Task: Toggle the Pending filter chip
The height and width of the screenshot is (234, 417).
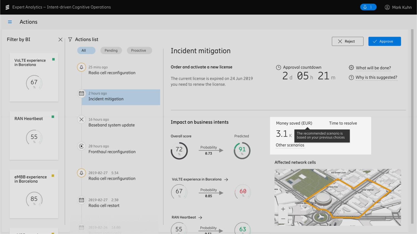Action: [x=111, y=51]
